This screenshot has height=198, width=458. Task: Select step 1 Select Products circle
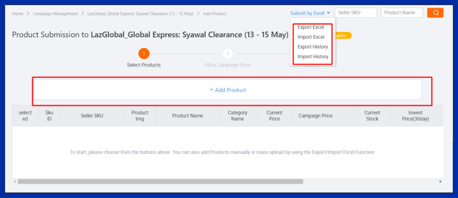tap(144, 54)
